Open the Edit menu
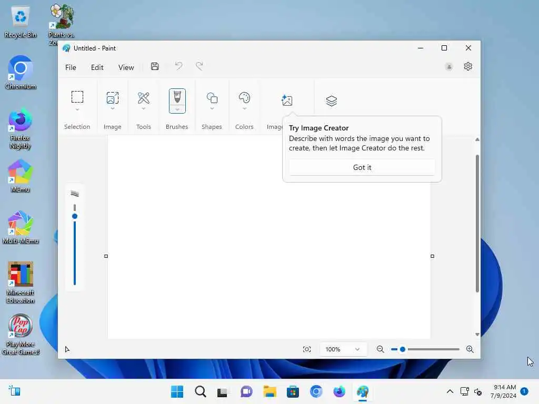Viewport: 539px width, 404px height. 97,67
